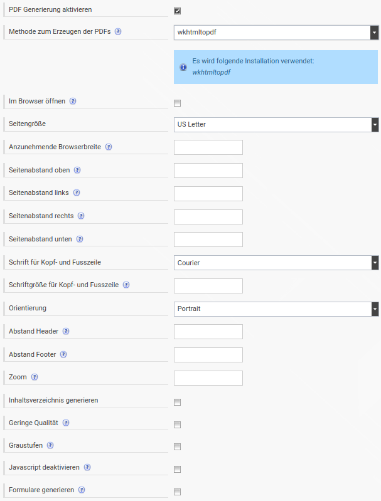Check Javascript deaktivieren option
Screen dimensions: 381x501
coord(177,469)
